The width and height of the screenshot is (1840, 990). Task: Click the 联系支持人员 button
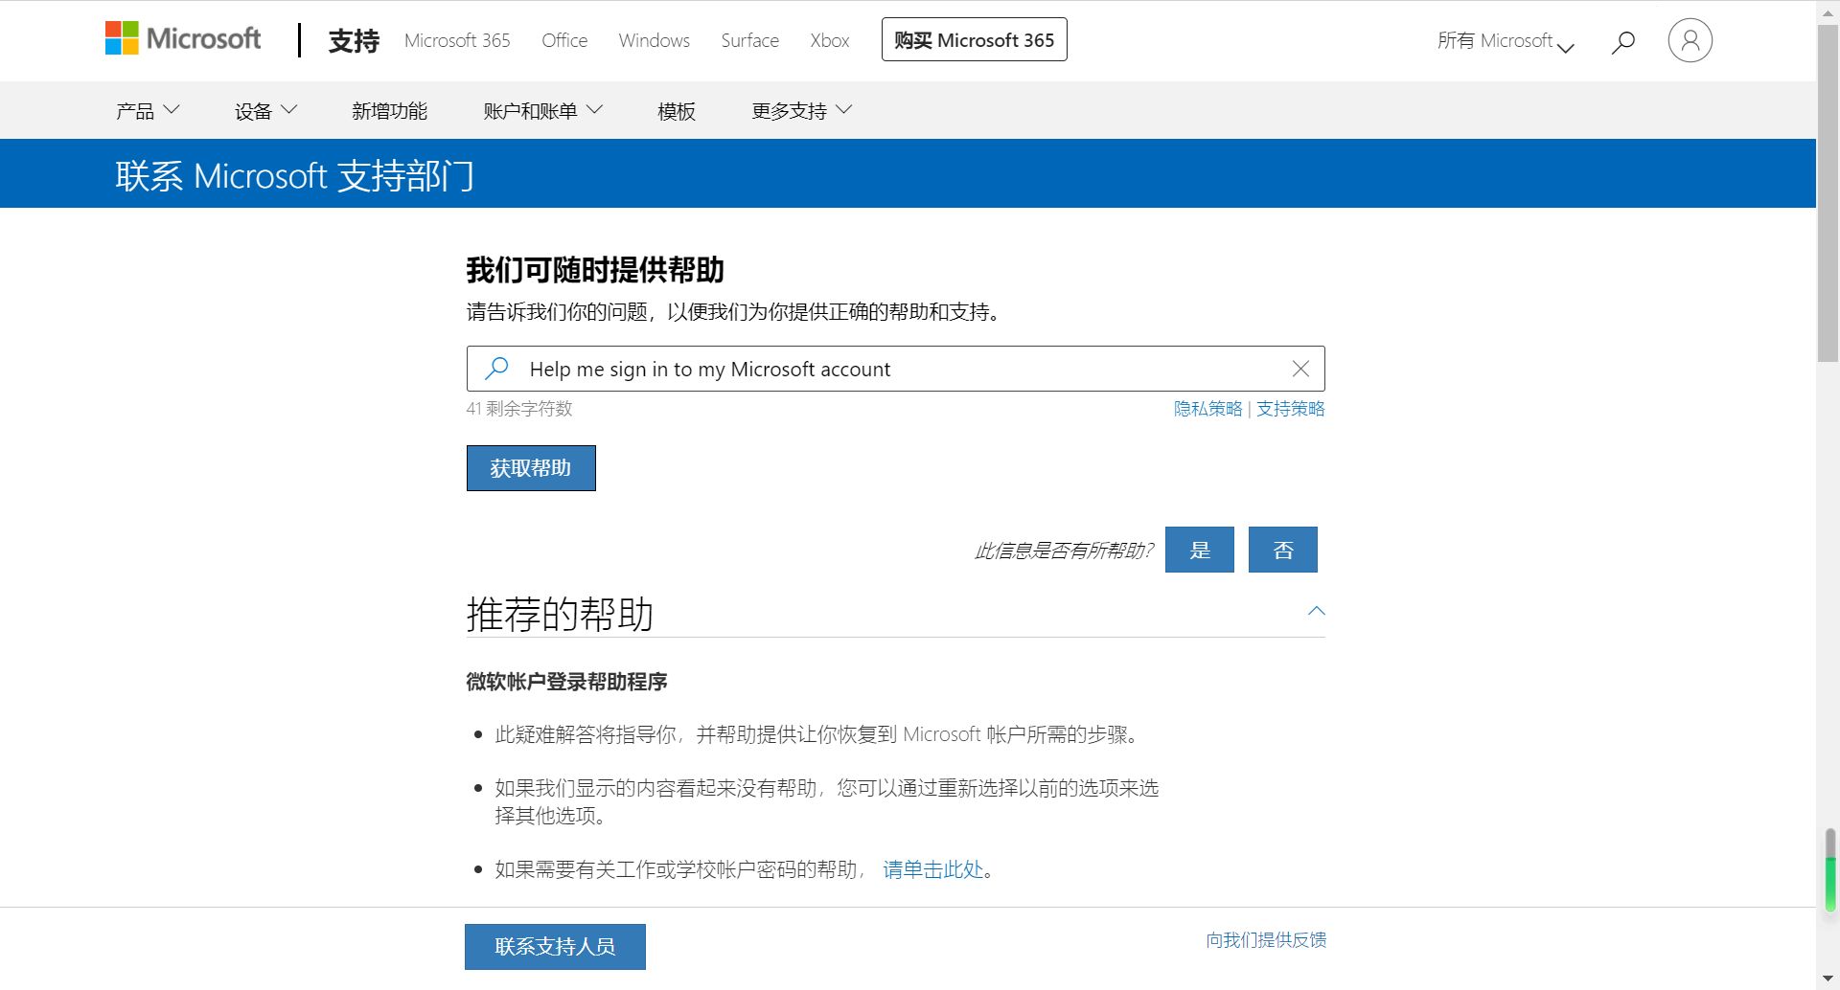(555, 946)
